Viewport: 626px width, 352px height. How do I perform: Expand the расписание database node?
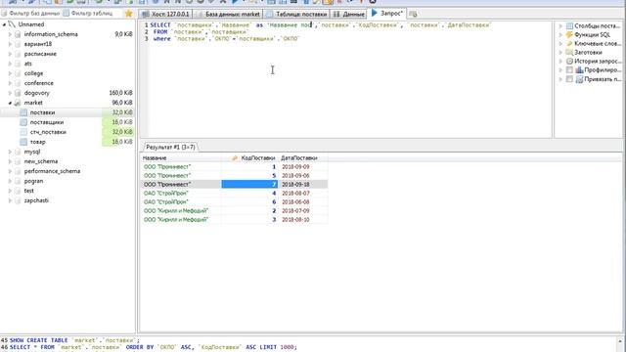(x=10, y=54)
